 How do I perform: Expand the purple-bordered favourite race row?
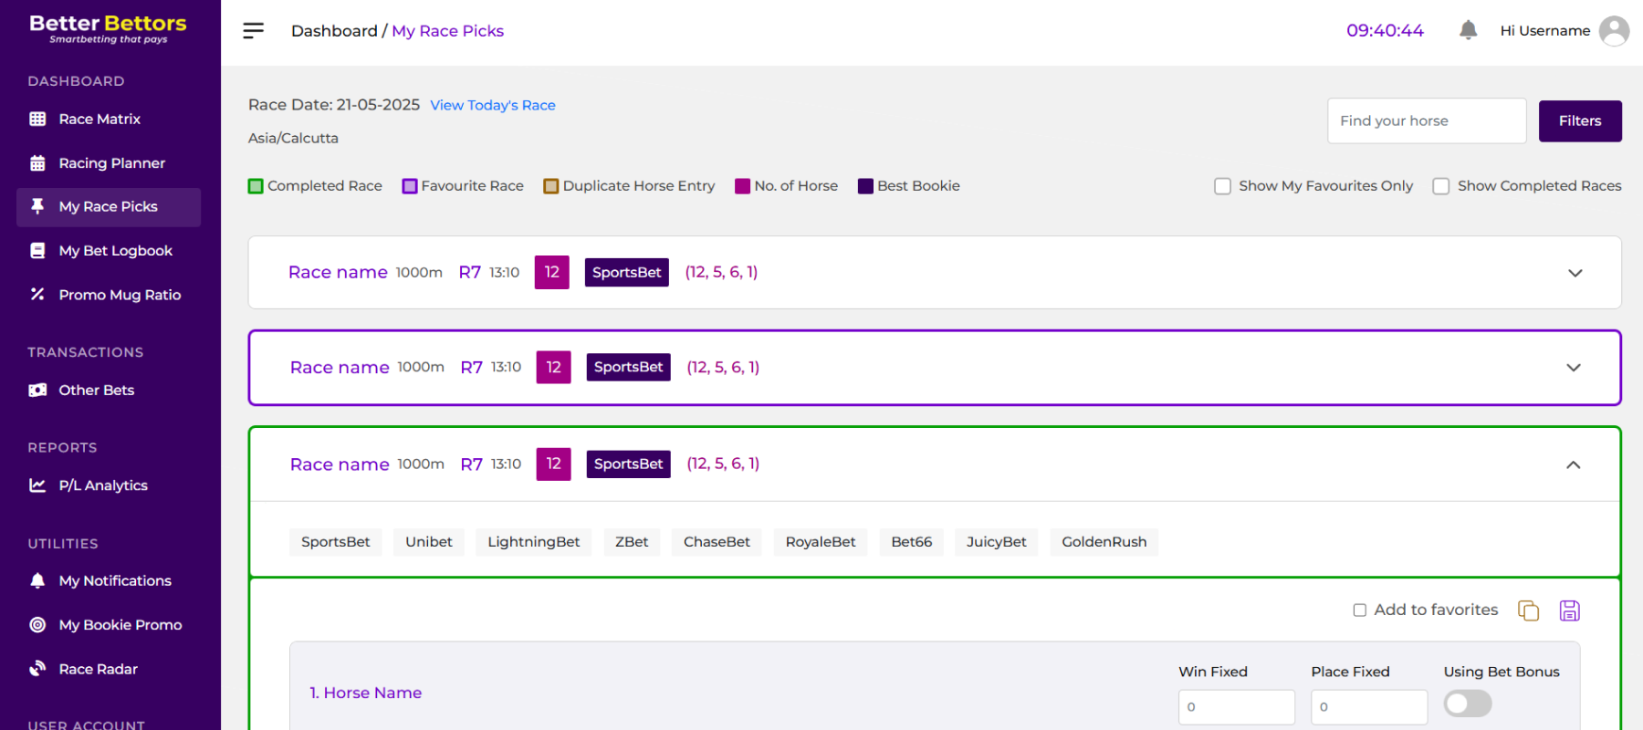pyautogui.click(x=1573, y=368)
